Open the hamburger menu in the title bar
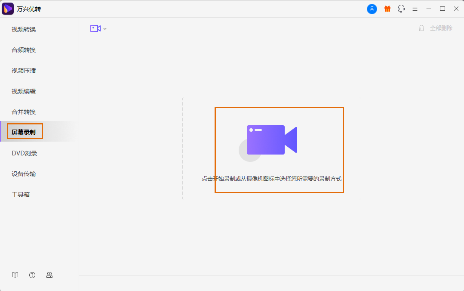The width and height of the screenshot is (464, 291). click(x=415, y=9)
